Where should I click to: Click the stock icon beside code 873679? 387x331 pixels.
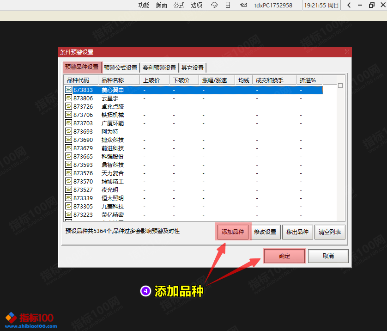pyautogui.click(x=68, y=148)
